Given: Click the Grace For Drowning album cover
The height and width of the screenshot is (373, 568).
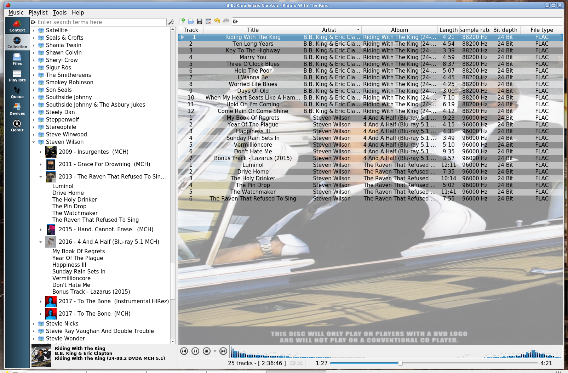Looking at the screenshot, I should point(51,164).
